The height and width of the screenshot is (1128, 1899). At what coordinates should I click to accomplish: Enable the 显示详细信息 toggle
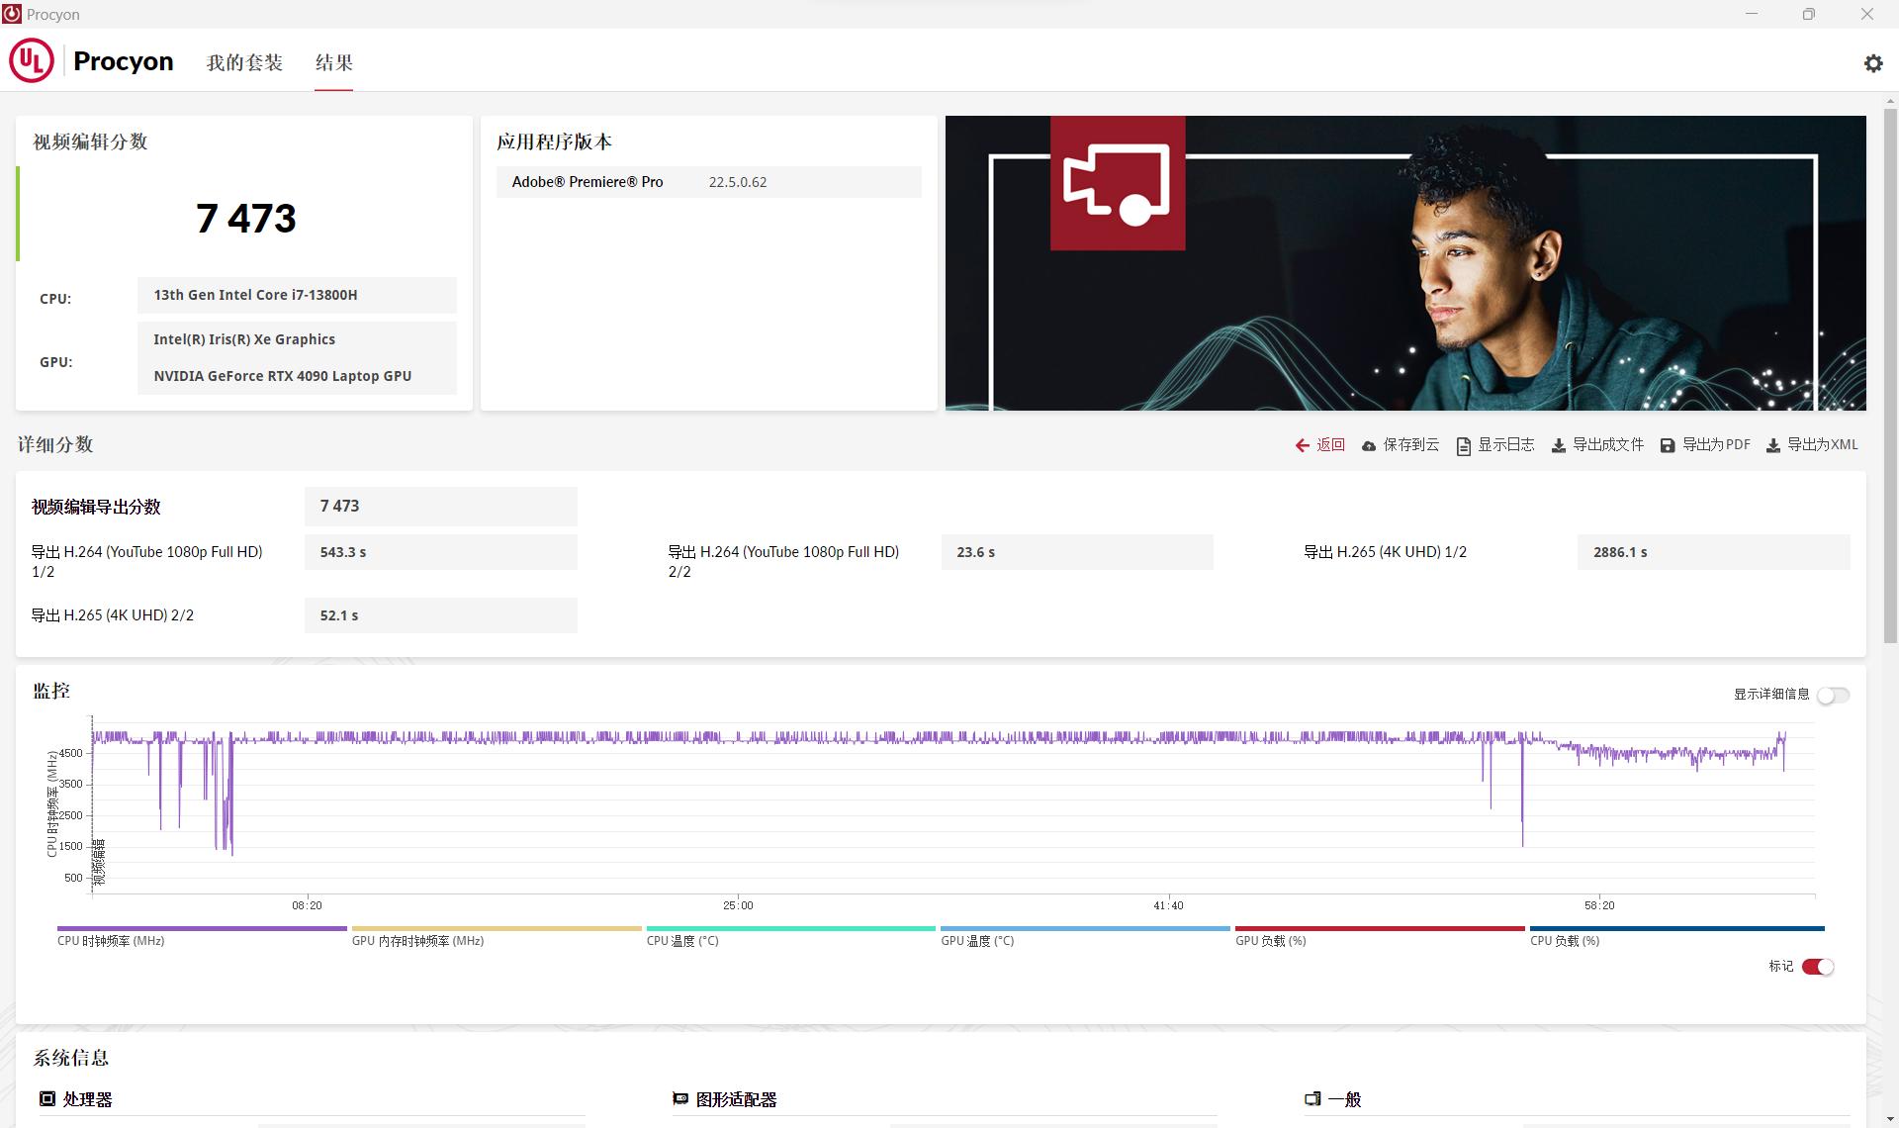1832,696
